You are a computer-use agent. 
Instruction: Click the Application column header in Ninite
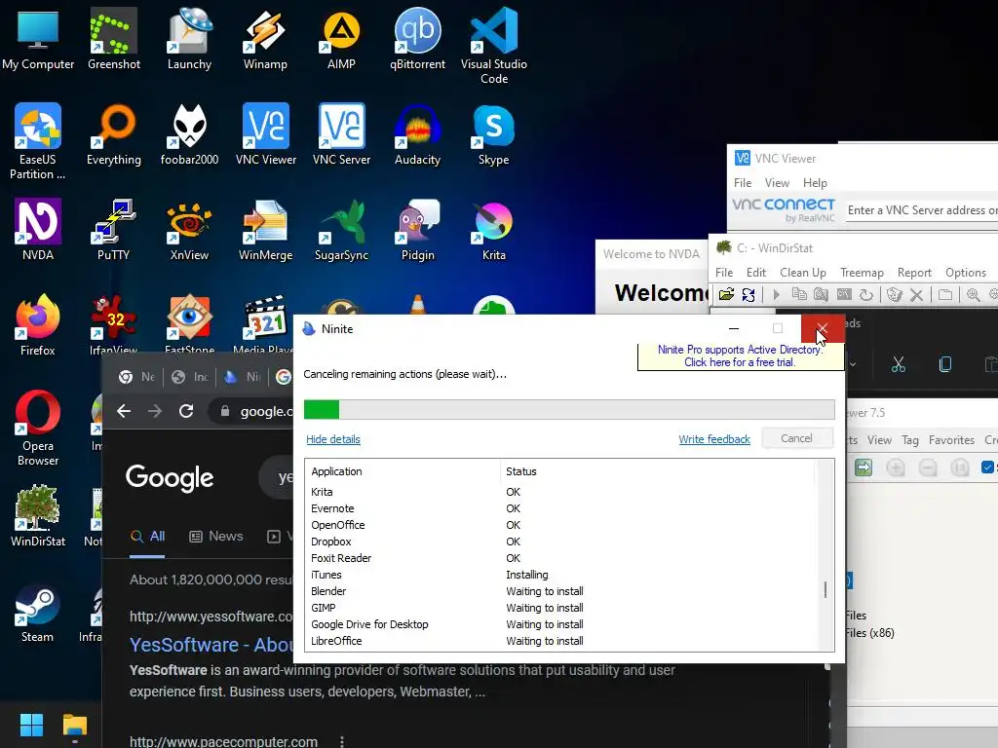(403, 471)
